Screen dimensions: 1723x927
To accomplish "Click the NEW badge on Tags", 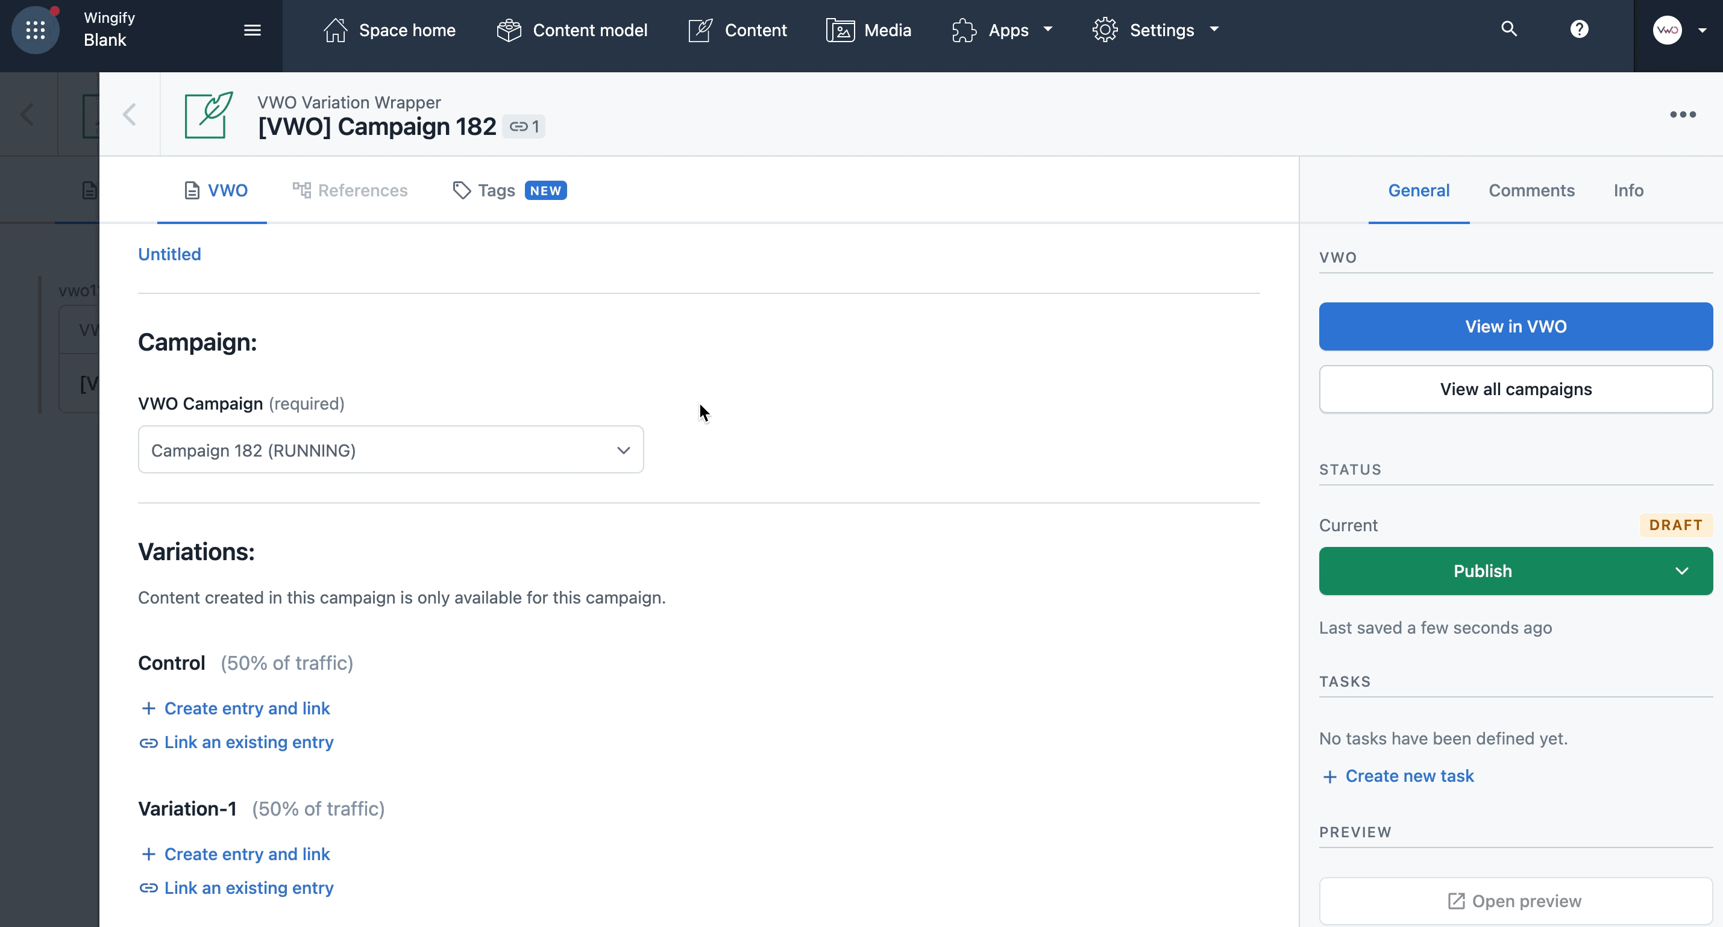I will point(546,190).
